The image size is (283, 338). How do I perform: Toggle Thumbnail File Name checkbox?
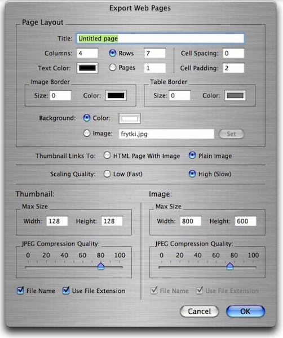20,291
